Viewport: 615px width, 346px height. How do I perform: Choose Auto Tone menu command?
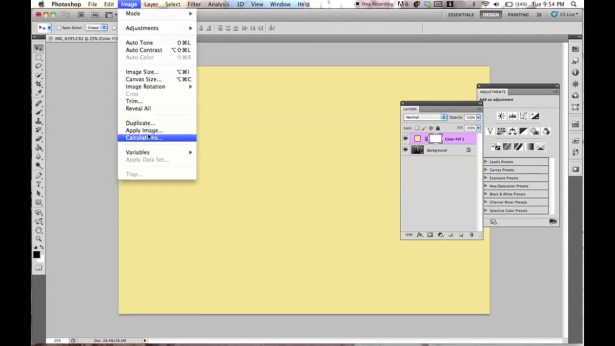157,43
